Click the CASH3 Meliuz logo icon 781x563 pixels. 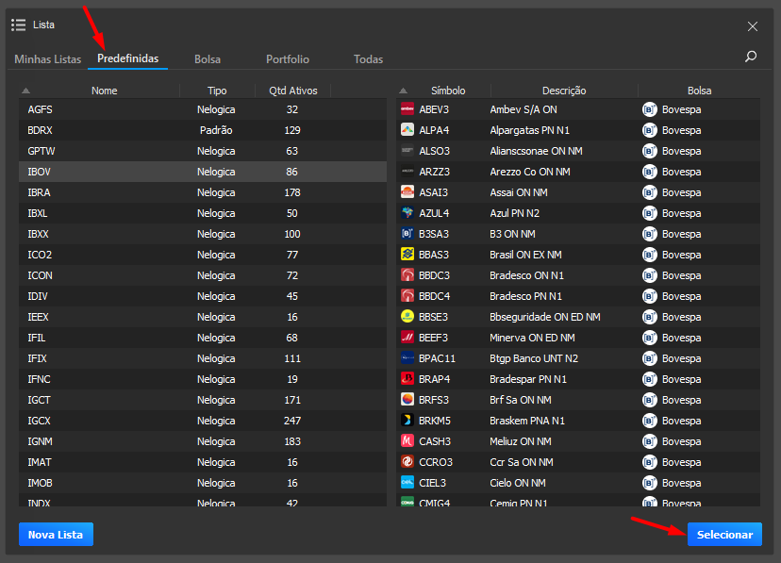coord(407,441)
